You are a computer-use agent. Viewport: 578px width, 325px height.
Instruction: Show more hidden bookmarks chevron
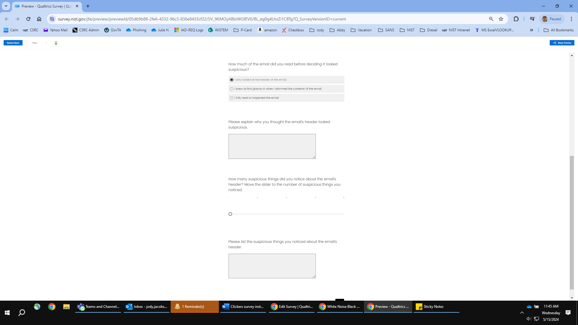[x=531, y=30]
